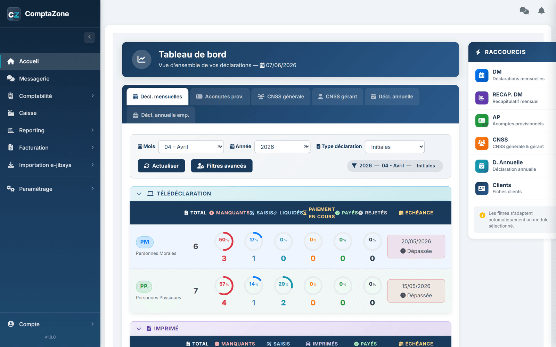The image size is (556, 347).
Task: Open the AP shortcut green icon
Action: pos(482,120)
